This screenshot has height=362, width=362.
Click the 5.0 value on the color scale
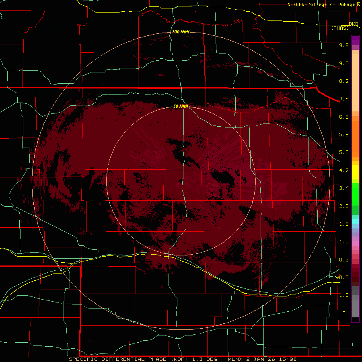(x=344, y=152)
